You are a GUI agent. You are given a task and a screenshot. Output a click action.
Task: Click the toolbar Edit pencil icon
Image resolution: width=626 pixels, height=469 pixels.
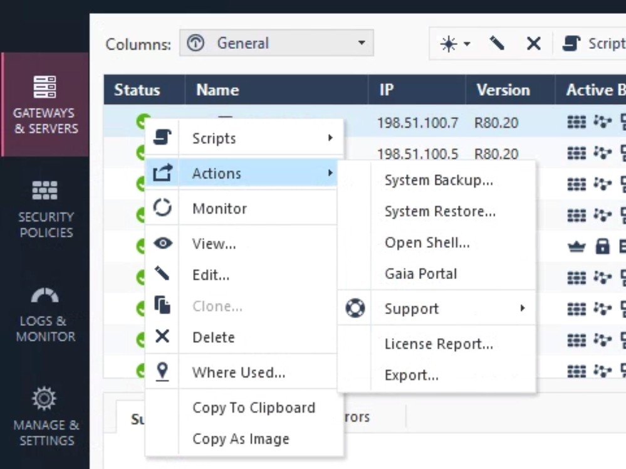pyautogui.click(x=497, y=43)
